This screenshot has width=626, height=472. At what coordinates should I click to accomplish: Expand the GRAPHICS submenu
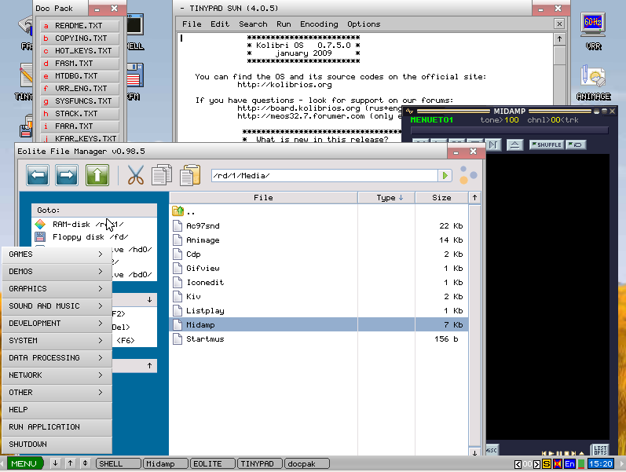(x=57, y=289)
